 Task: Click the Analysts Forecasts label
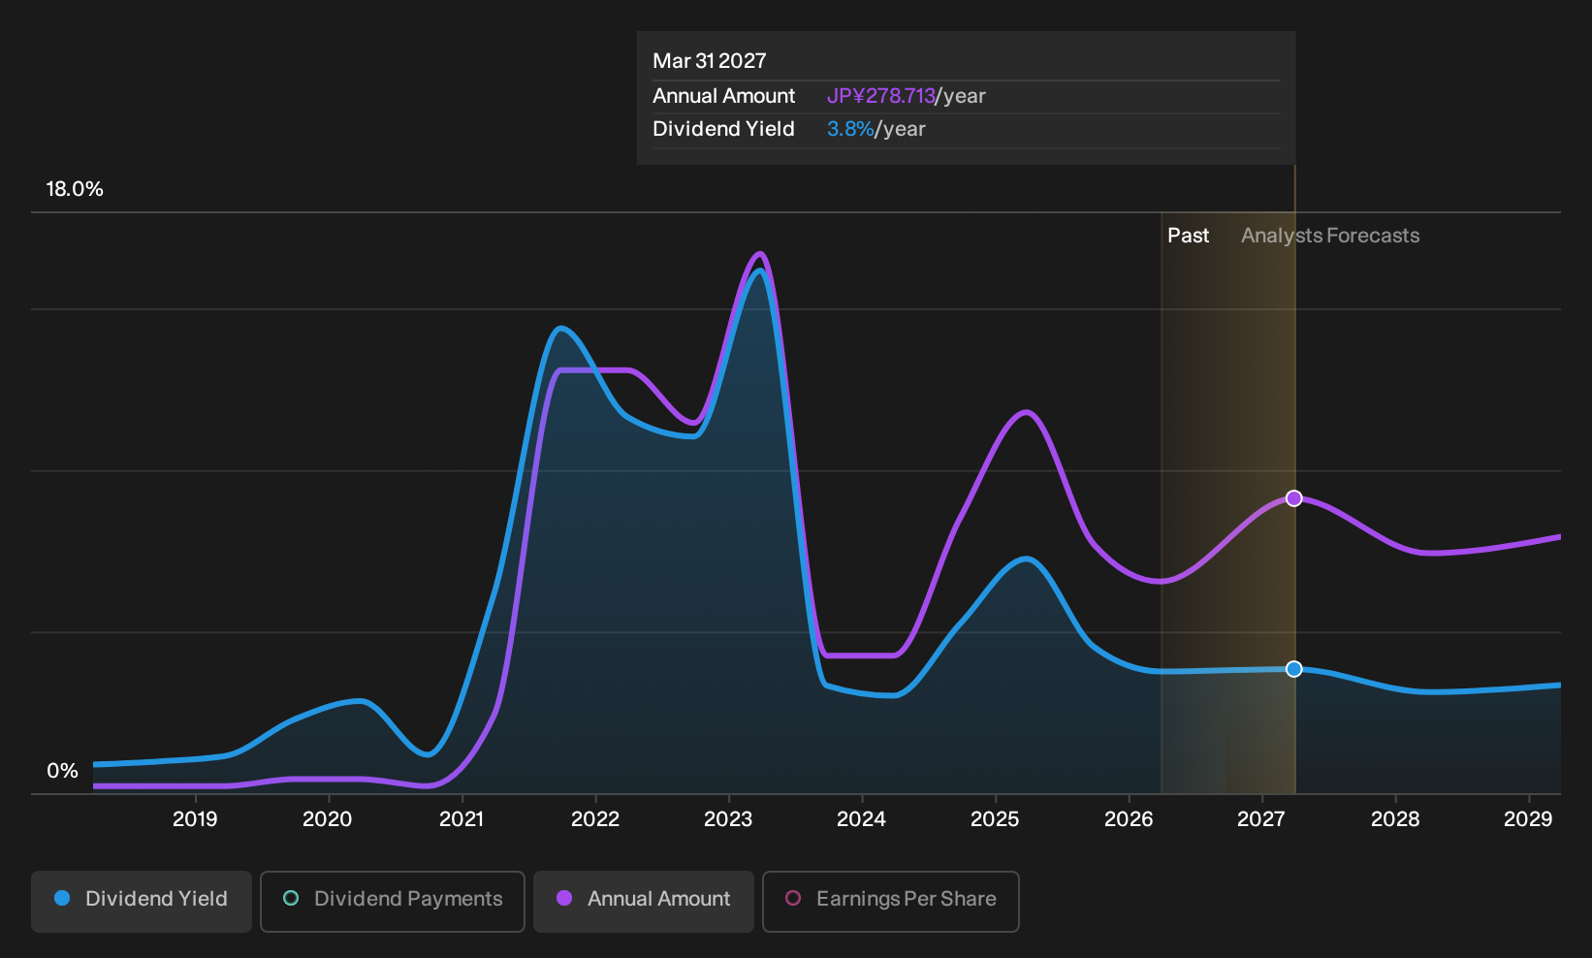[x=1330, y=236]
